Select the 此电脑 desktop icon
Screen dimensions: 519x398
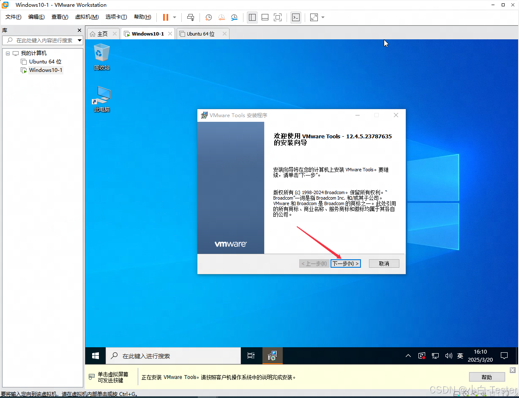click(102, 99)
